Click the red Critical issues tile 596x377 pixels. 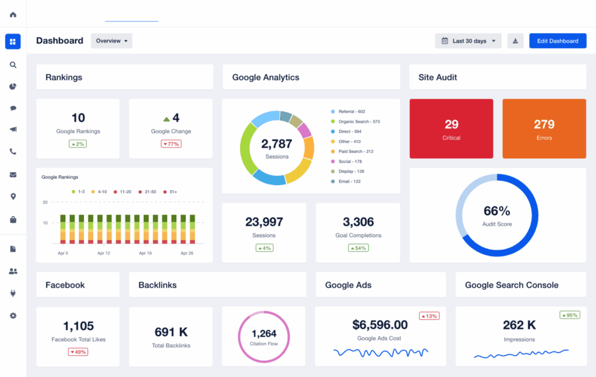[x=451, y=129]
